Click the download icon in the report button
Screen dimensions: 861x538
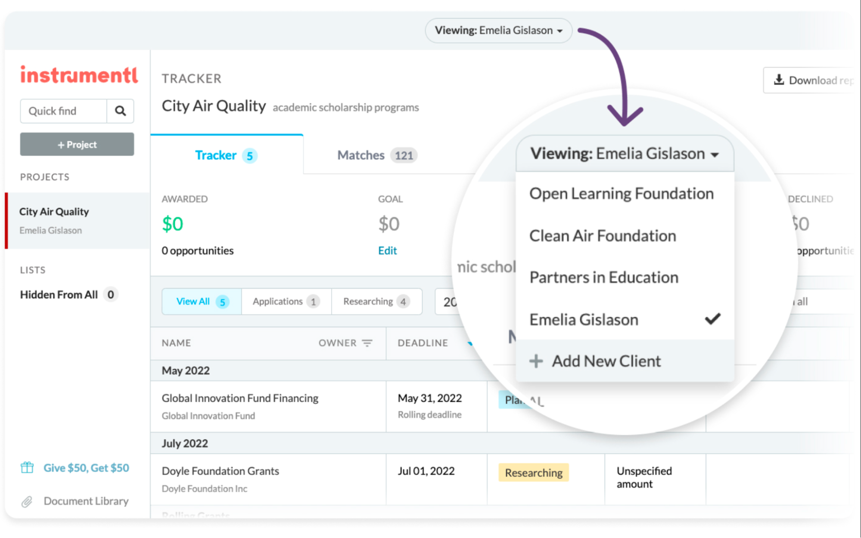coord(779,80)
